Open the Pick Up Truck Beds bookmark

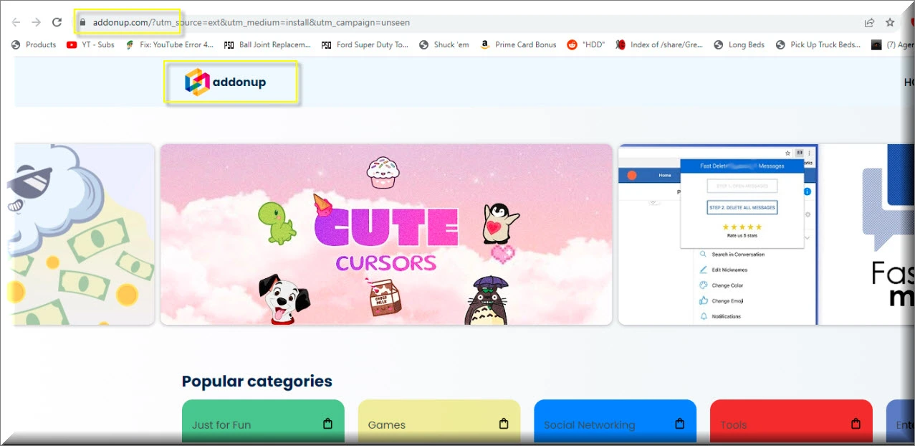click(818, 44)
